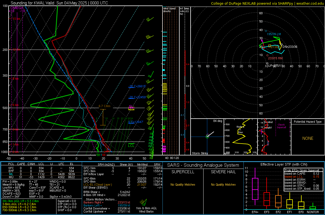This screenshot has height=215, width=325.
Task: Click the SigSvr = 5 m3/s3 value
Action: click(x=61, y=197)
